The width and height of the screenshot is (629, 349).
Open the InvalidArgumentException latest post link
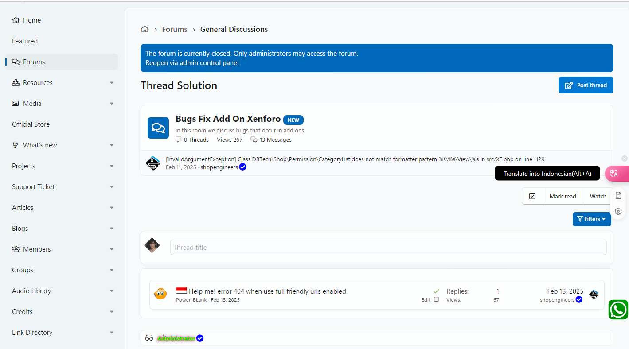tap(355, 159)
